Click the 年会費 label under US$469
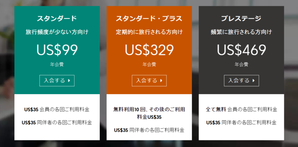 [241, 65]
